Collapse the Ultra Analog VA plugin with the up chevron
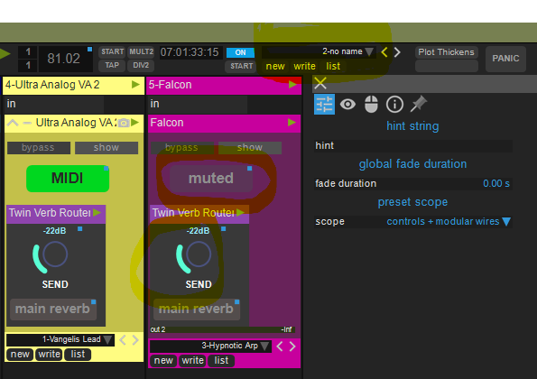537x379 pixels. click(x=13, y=123)
